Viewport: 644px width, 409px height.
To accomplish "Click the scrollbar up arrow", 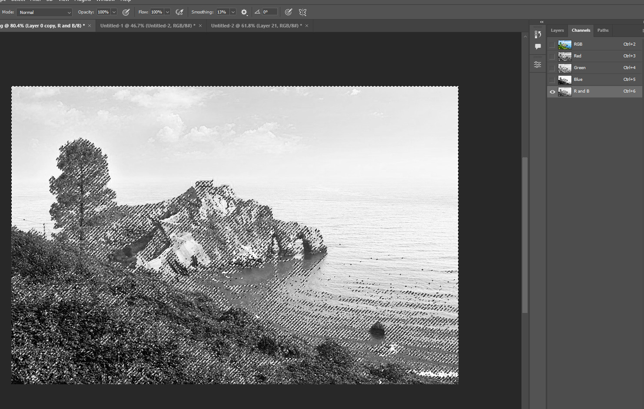I will tap(525, 37).
